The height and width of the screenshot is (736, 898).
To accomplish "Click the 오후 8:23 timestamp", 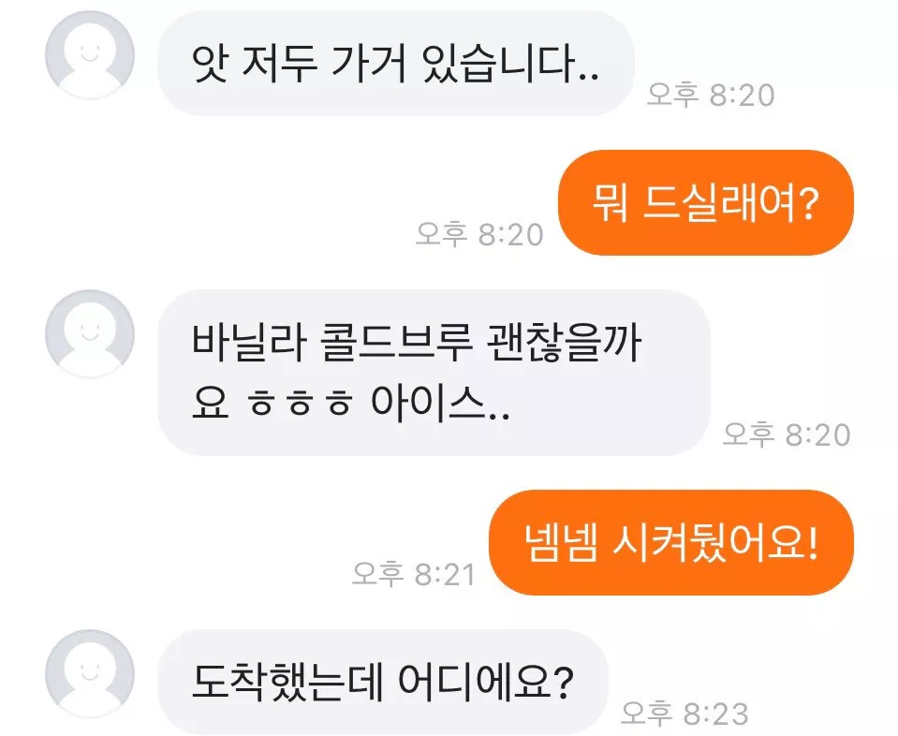I will 685,714.
